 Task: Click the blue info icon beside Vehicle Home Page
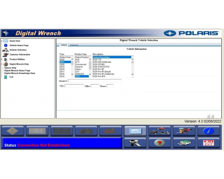coord(6,45)
